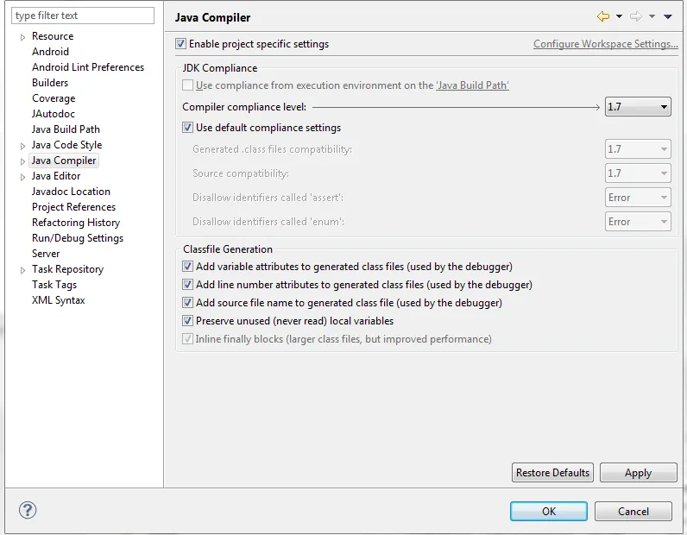Focus the type filter text field
Viewport: 687px width, 535px height.
(83, 16)
